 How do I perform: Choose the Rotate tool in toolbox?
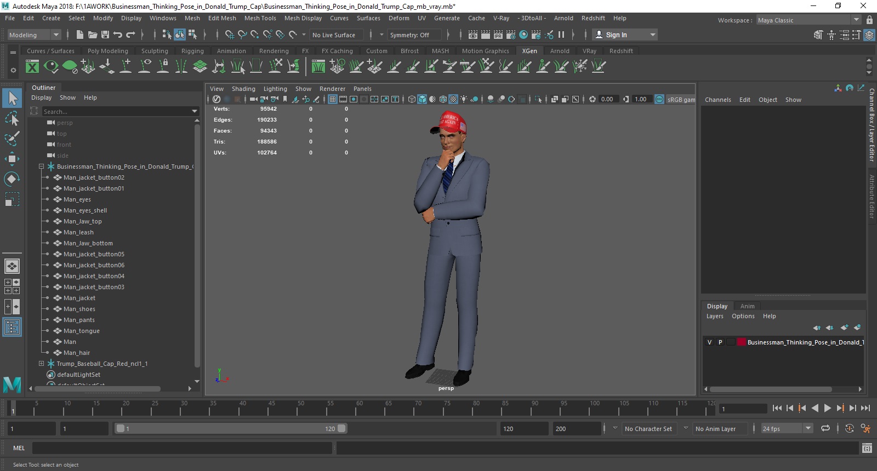point(12,179)
